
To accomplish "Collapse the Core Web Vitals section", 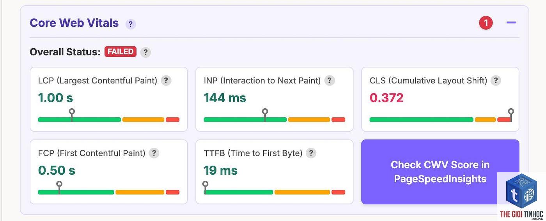I will 511,23.
